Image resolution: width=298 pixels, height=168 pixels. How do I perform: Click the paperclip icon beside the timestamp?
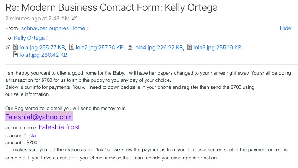(x=74, y=18)
